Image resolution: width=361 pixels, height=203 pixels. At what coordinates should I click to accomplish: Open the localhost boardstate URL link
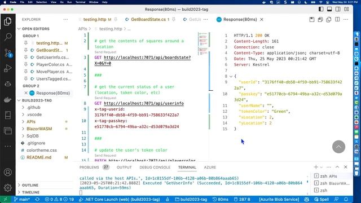[x=147, y=58]
